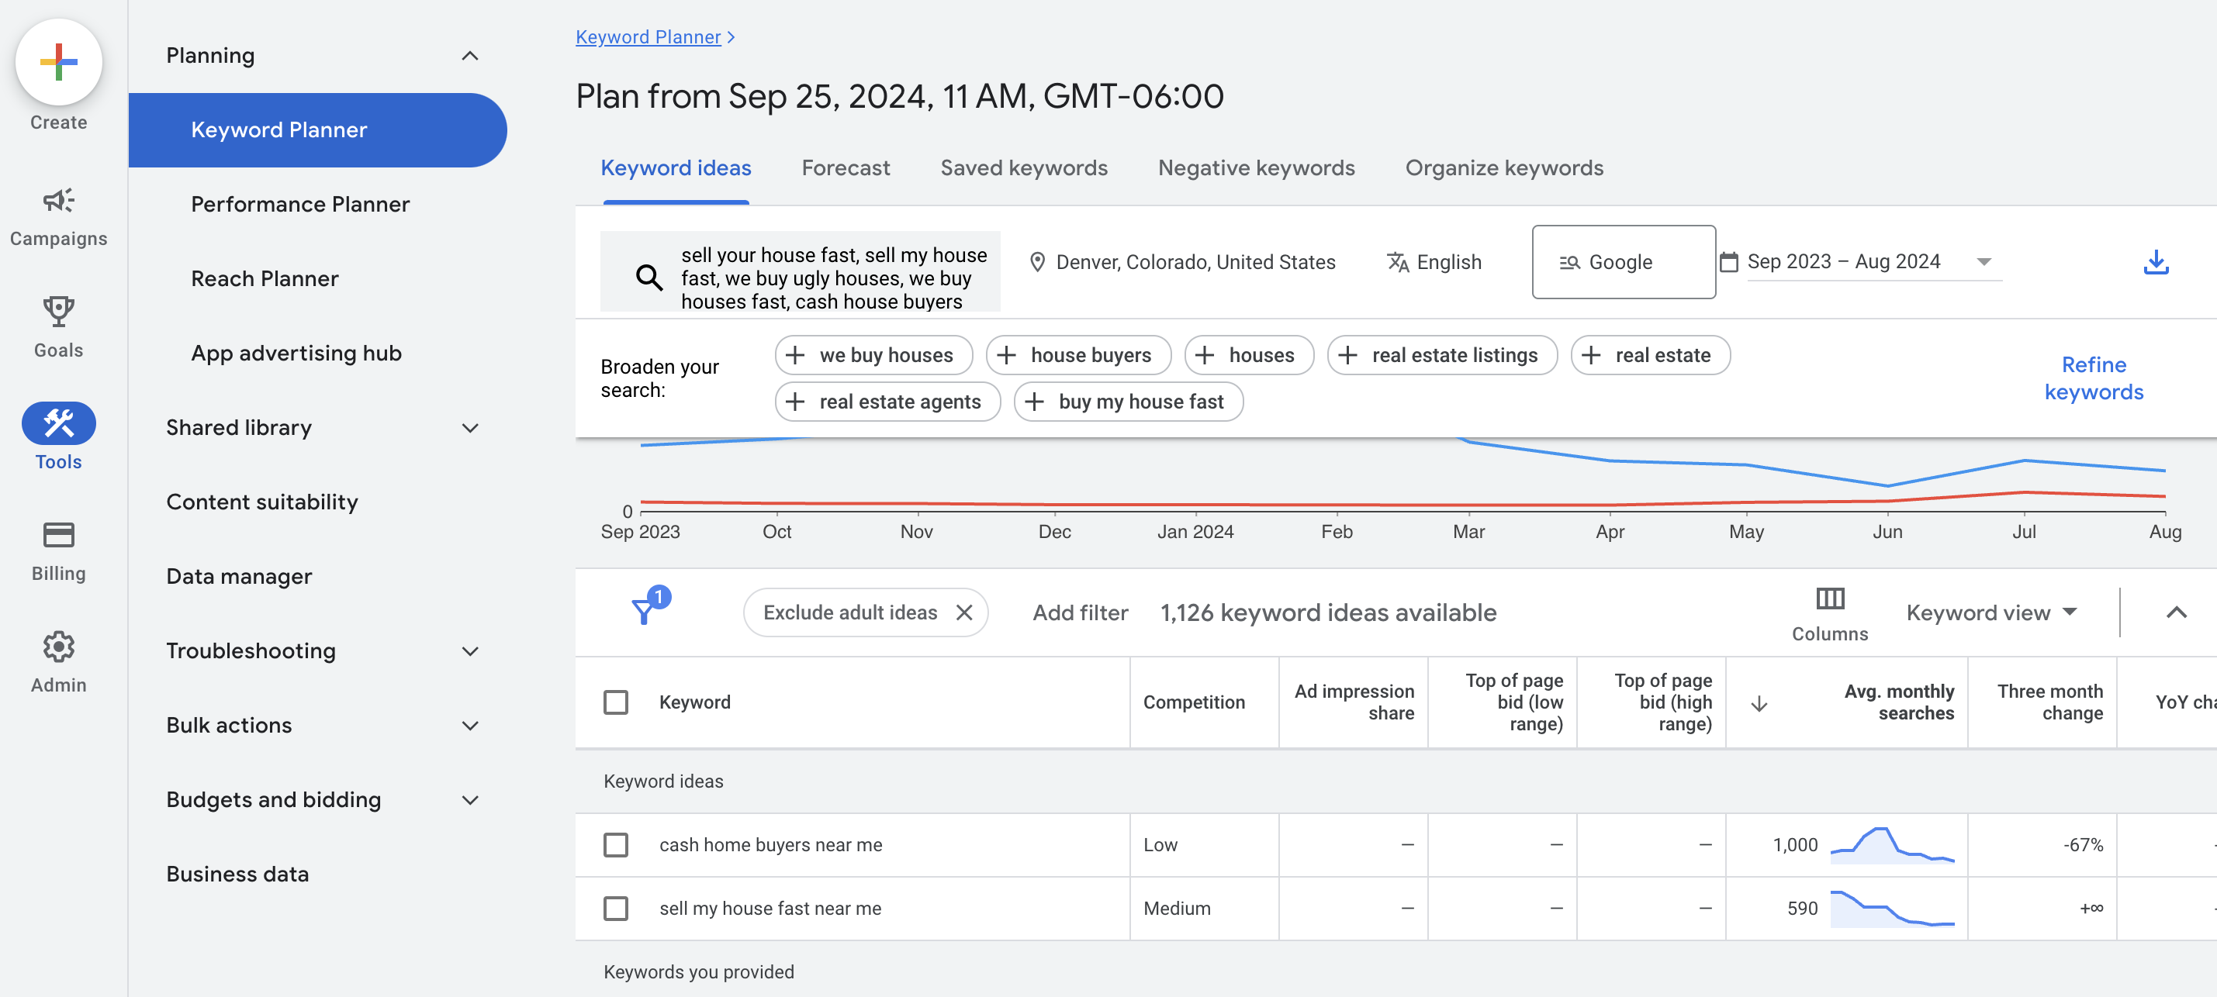Click the Keyword Planner breadcrumb link
Image resolution: width=2217 pixels, height=997 pixels.
pos(648,37)
